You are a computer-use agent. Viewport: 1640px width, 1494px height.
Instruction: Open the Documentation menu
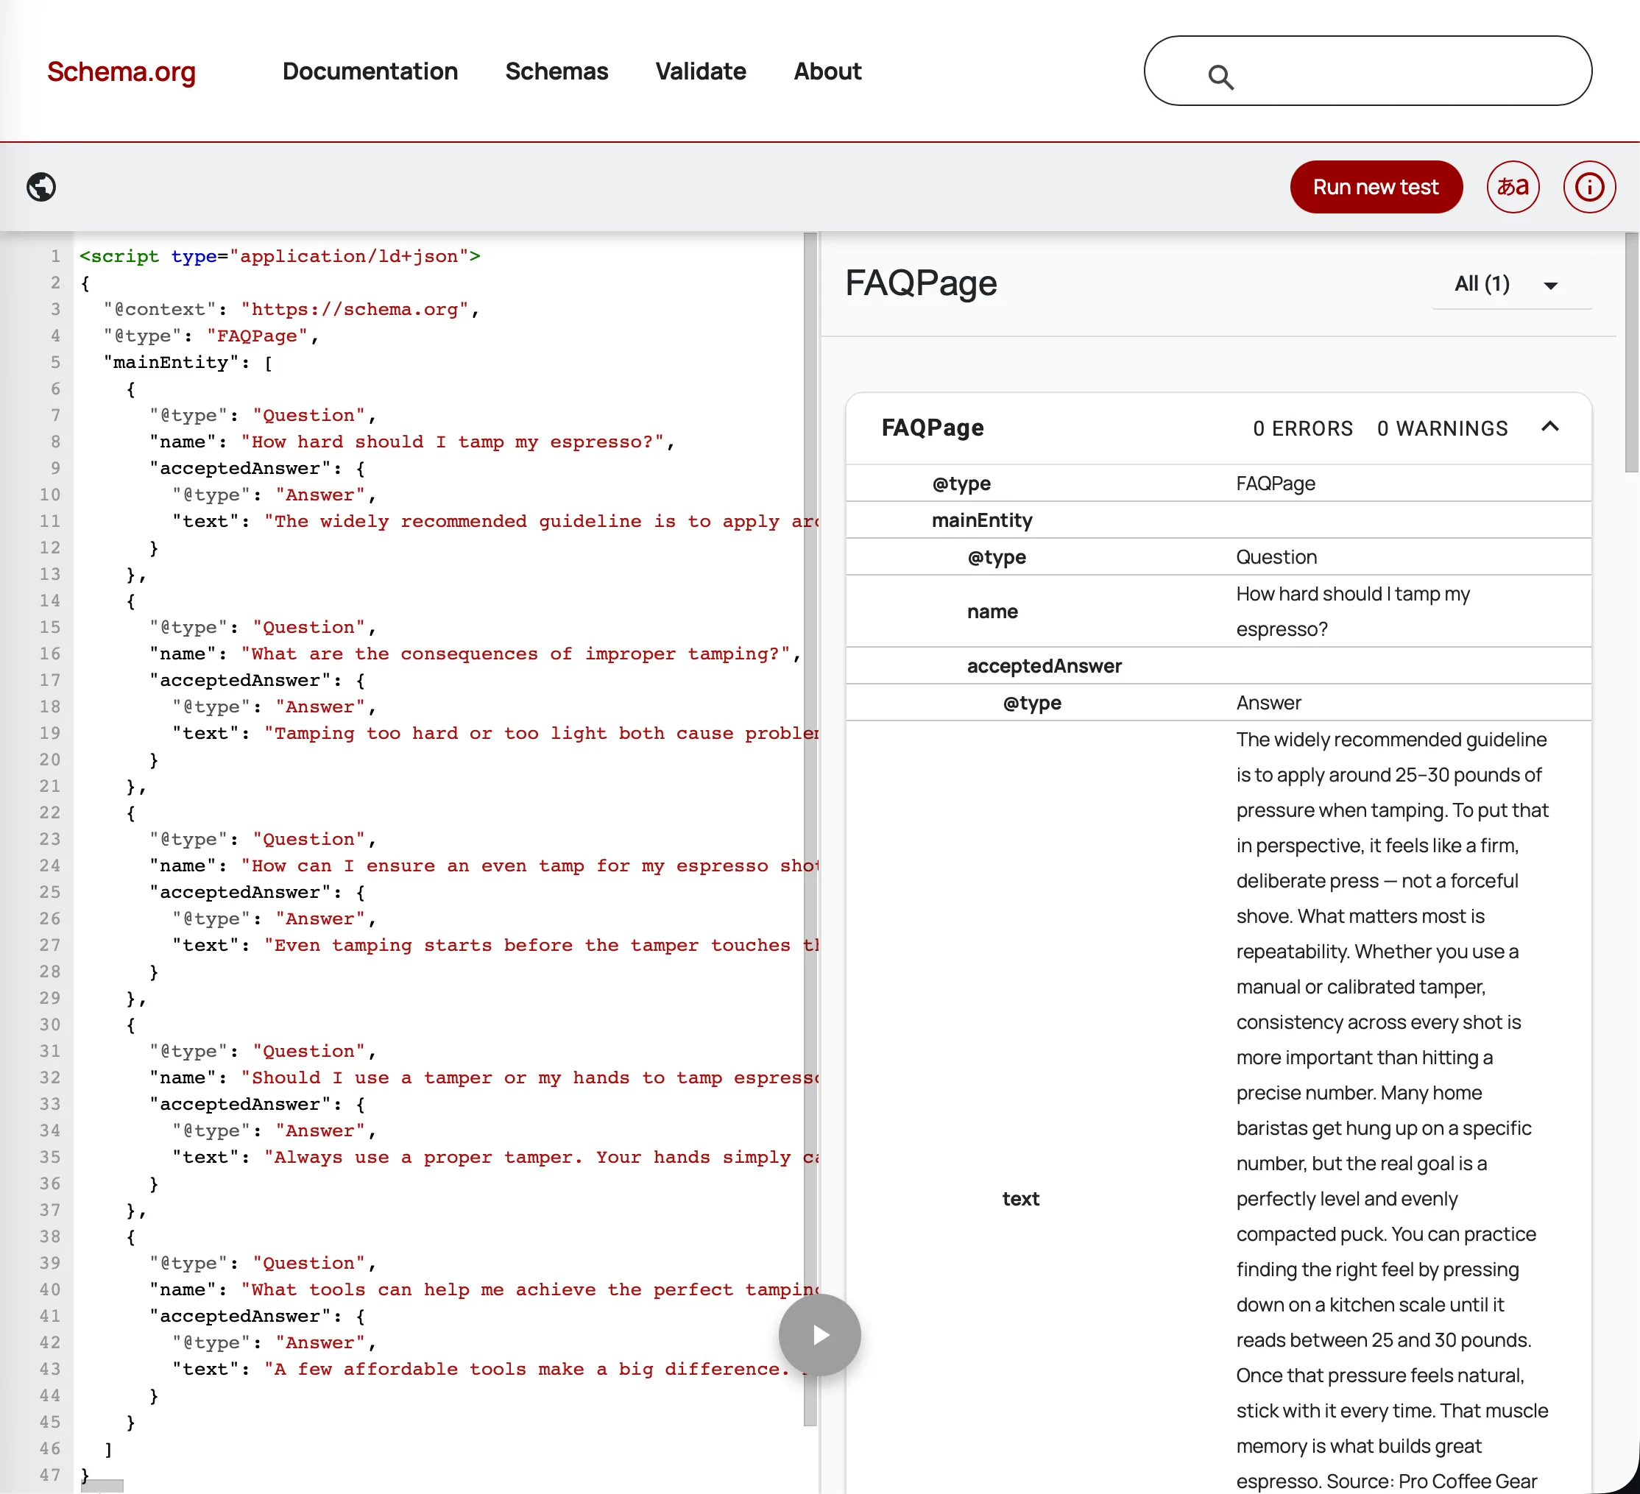click(x=370, y=71)
